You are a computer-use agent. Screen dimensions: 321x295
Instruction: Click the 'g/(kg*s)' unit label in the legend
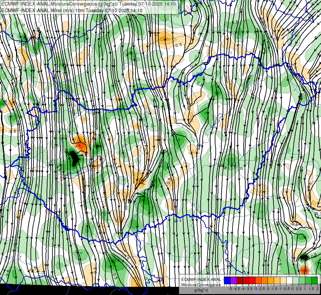click(x=201, y=290)
